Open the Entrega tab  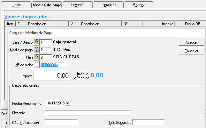tap(139, 5)
